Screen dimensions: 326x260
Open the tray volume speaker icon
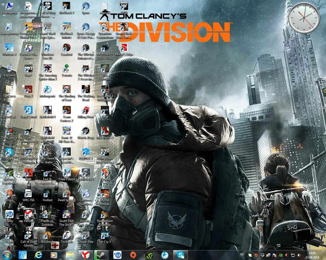[299, 255]
